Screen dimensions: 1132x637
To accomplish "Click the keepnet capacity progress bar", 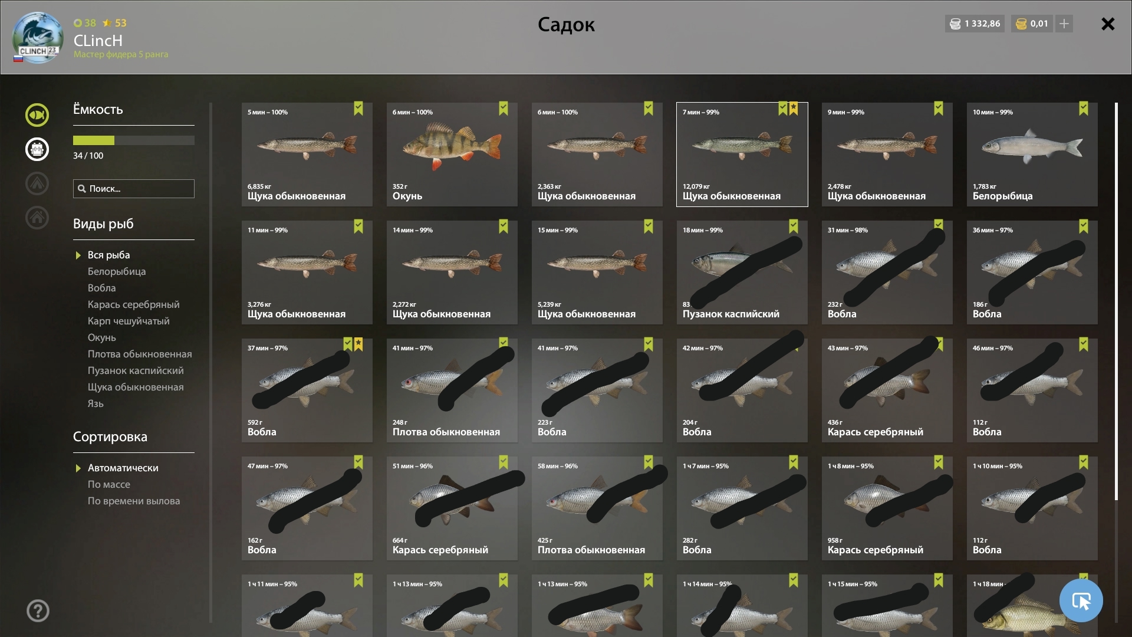I will [x=134, y=140].
